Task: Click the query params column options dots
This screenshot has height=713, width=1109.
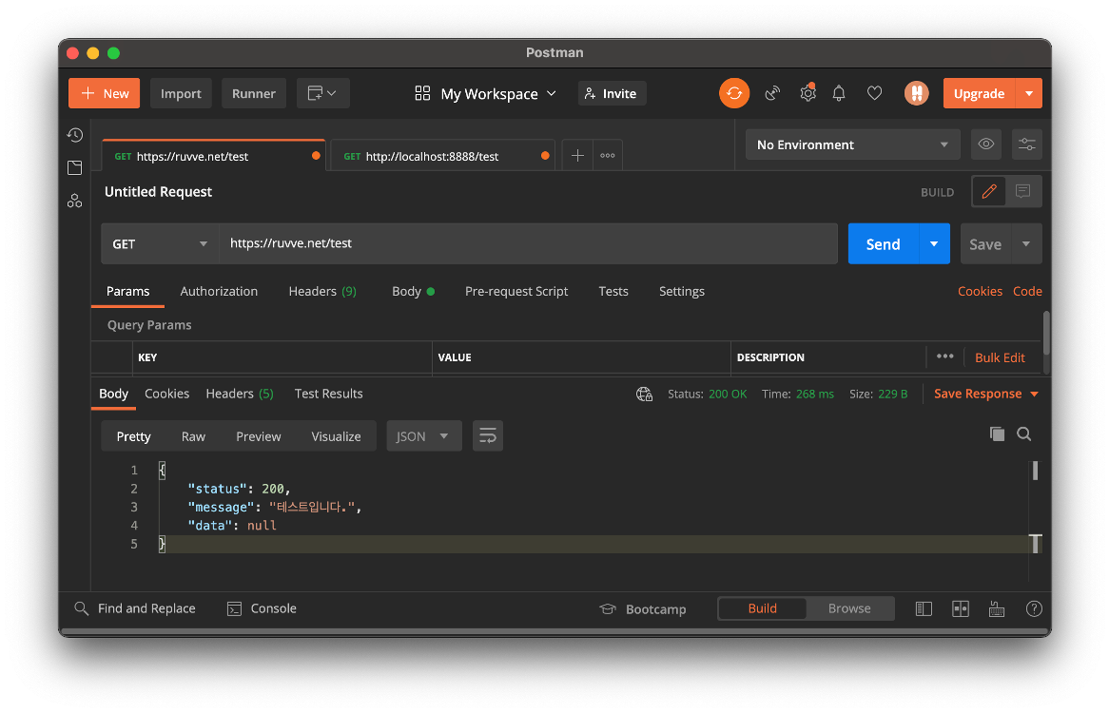Action: (x=944, y=356)
